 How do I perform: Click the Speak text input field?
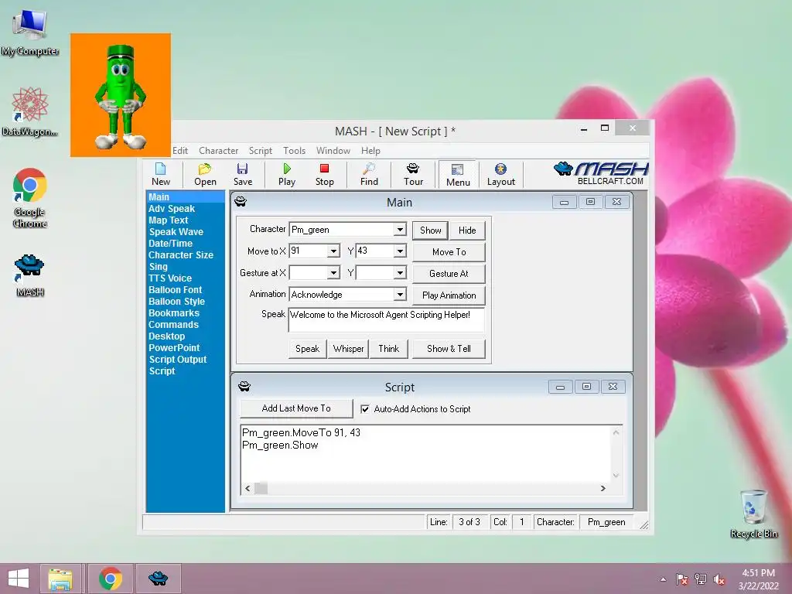coord(387,319)
